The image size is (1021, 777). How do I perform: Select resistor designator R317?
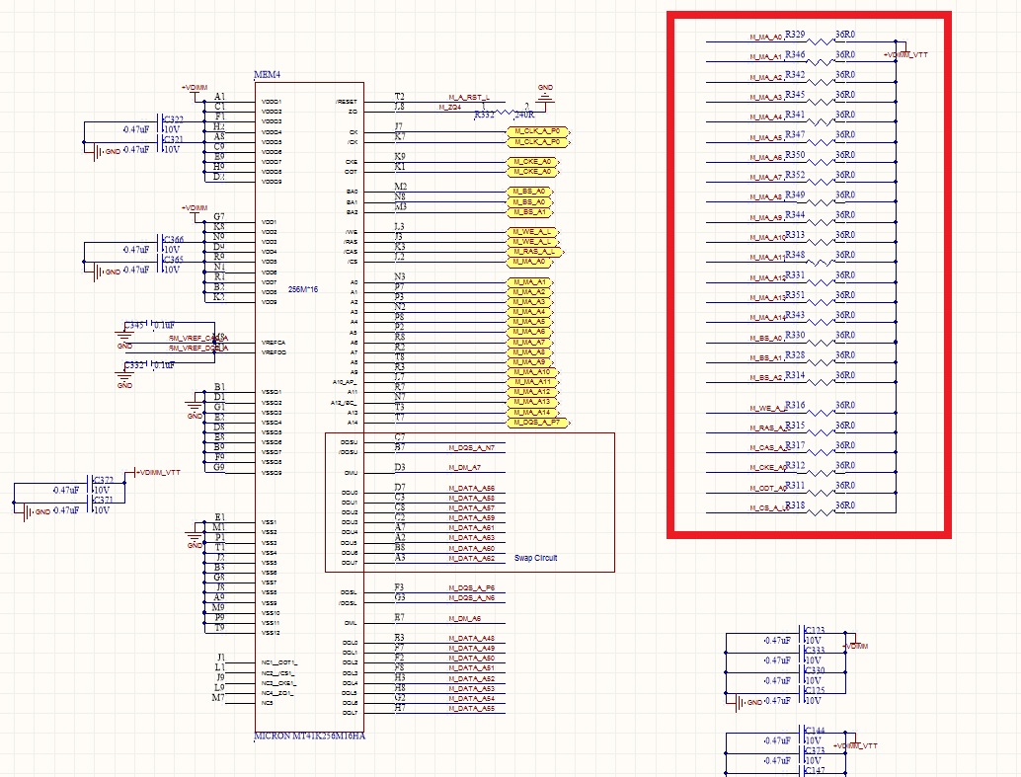click(795, 445)
